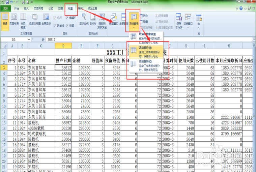Viewport: 256px width, 172px height.
Task: Click Reset Window Position (重设窗口位置)
Action: point(164,28)
